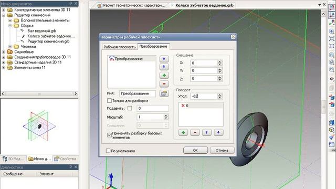336x189 pixels.
Task: Expand the Чертежи folder
Action: [10, 47]
